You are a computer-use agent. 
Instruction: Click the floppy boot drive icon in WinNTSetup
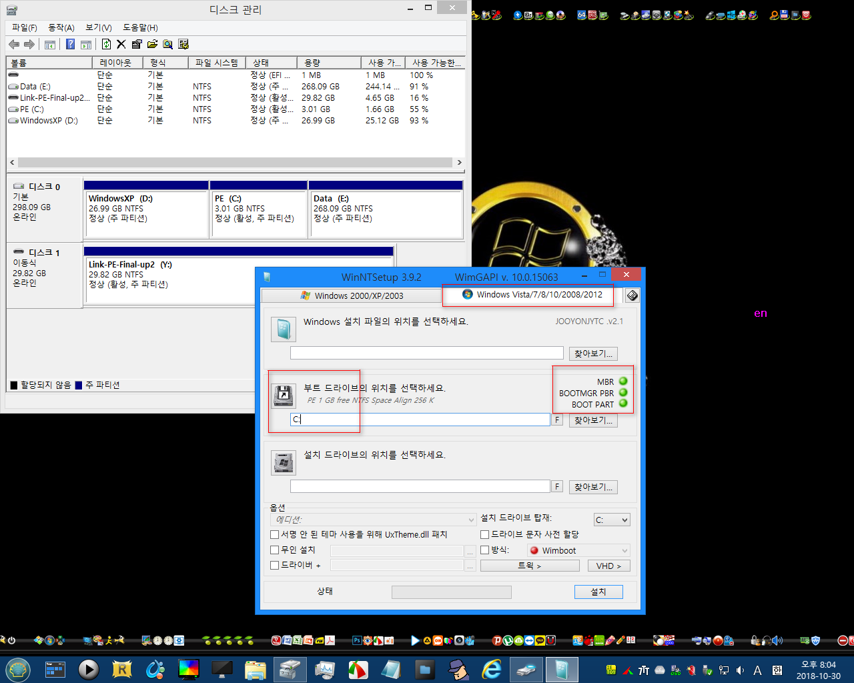pos(283,396)
